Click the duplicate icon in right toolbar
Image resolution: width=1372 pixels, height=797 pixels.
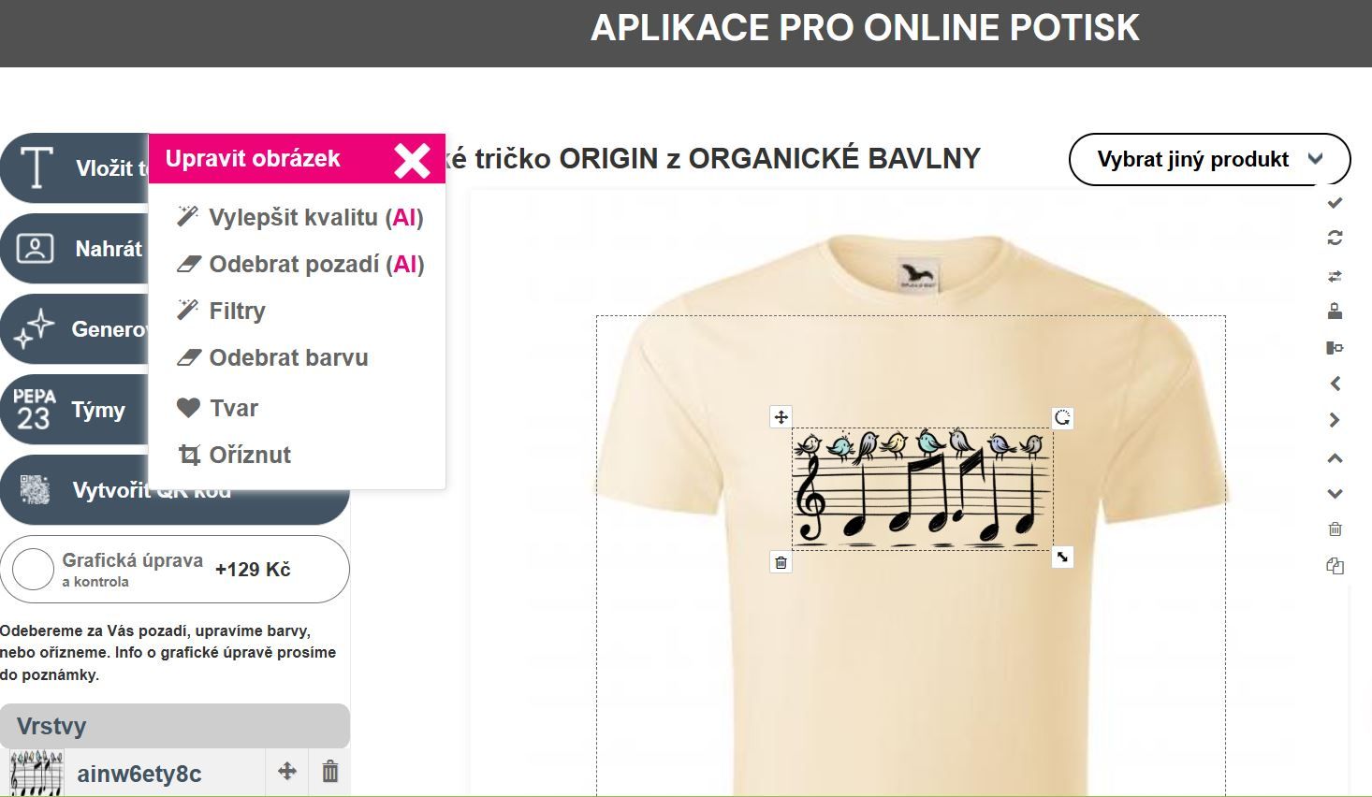tap(1336, 566)
